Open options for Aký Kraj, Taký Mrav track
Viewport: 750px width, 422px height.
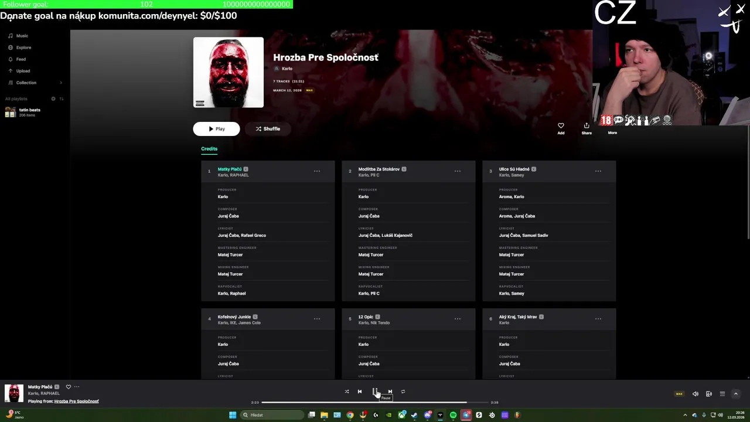(x=598, y=319)
